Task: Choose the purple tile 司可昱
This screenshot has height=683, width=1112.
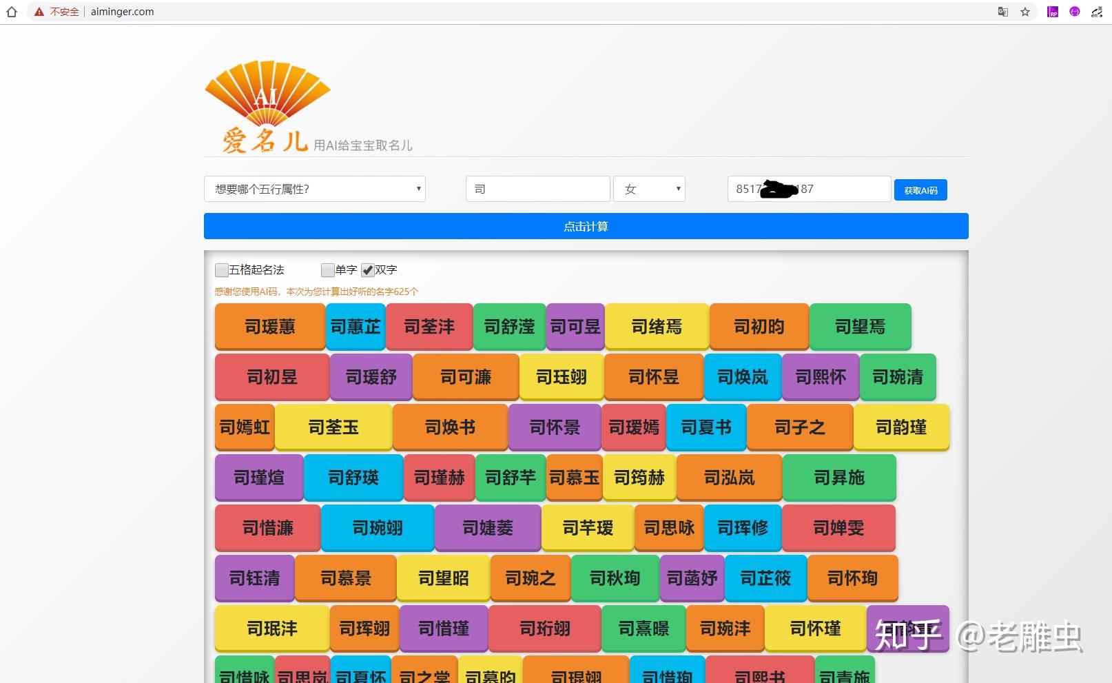Action: click(575, 327)
